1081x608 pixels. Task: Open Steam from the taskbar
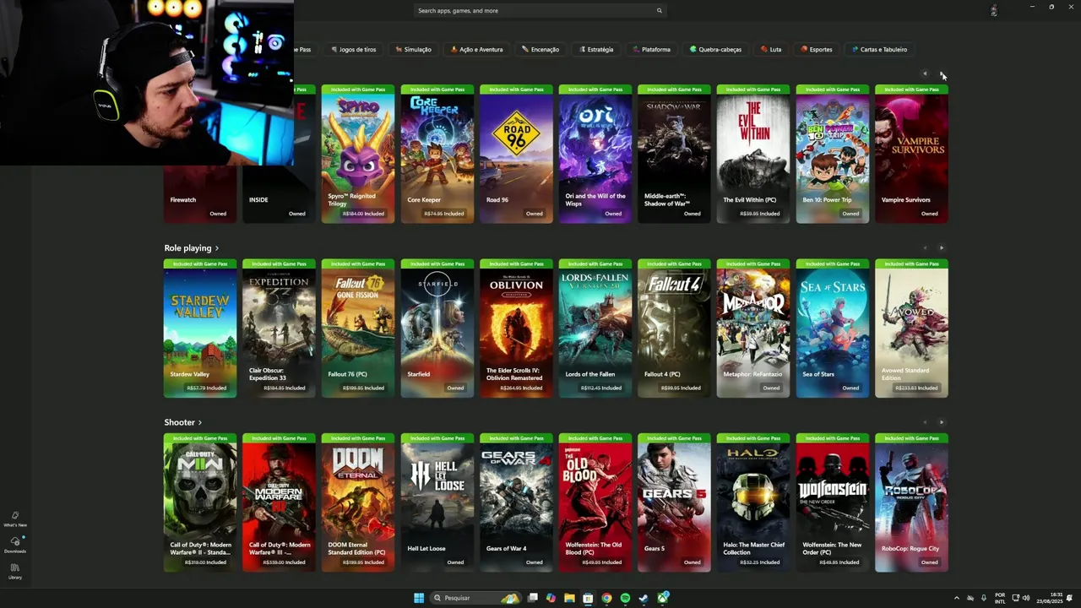click(644, 598)
